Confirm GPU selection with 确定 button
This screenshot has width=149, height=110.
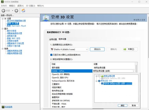point(123,106)
